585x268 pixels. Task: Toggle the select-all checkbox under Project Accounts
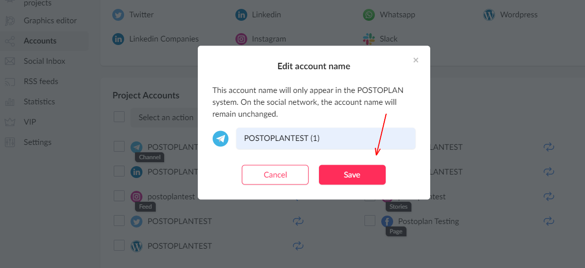(x=119, y=117)
